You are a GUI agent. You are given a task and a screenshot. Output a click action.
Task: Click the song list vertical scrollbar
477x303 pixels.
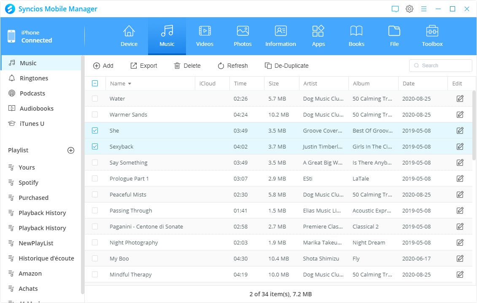[x=474, y=125]
